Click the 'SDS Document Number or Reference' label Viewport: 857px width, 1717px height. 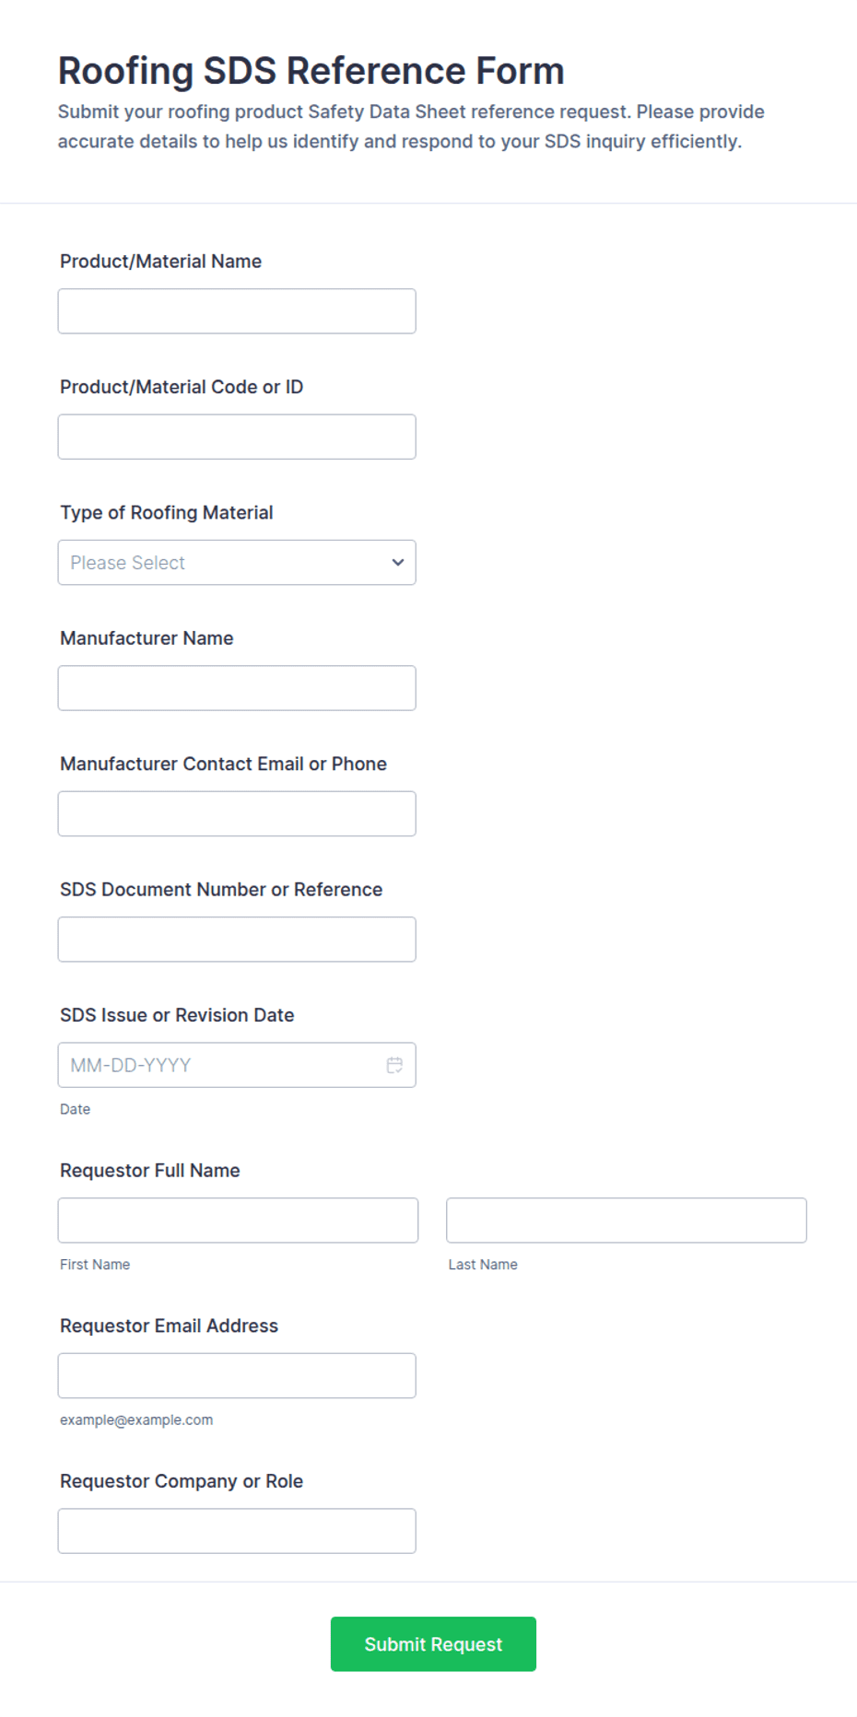221,890
